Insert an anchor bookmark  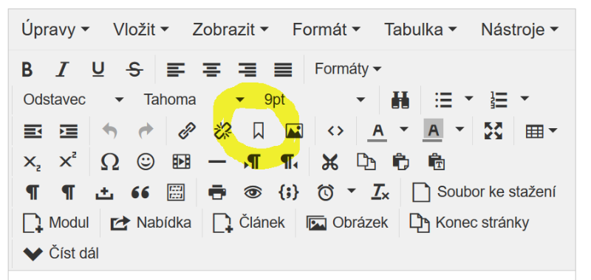click(x=258, y=131)
